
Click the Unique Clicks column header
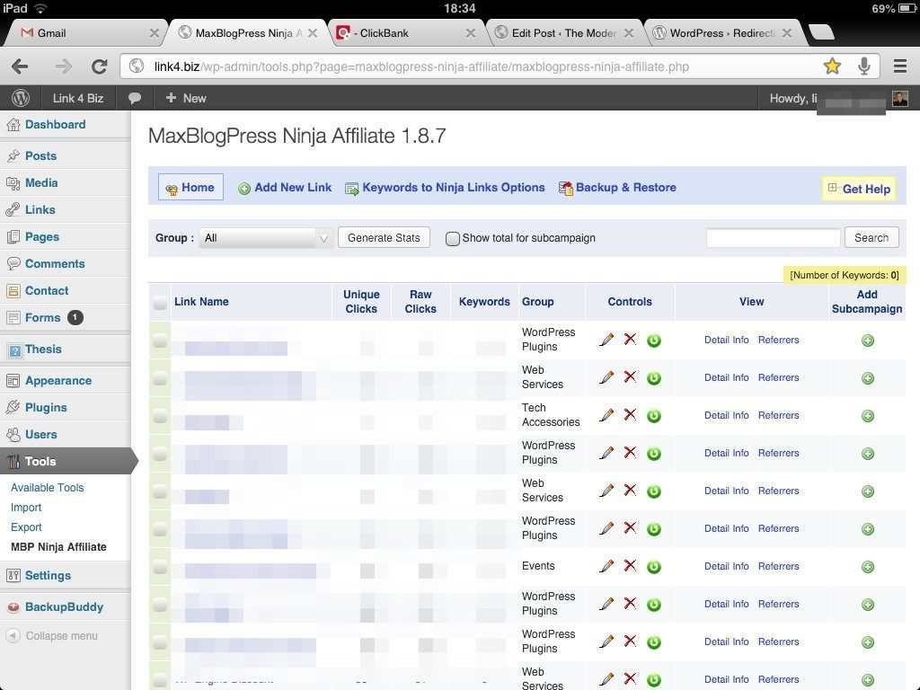coord(361,302)
